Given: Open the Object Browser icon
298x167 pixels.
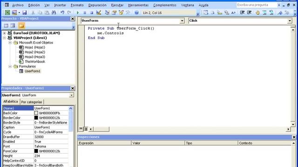Looking at the screenshot, I should 121,13.
